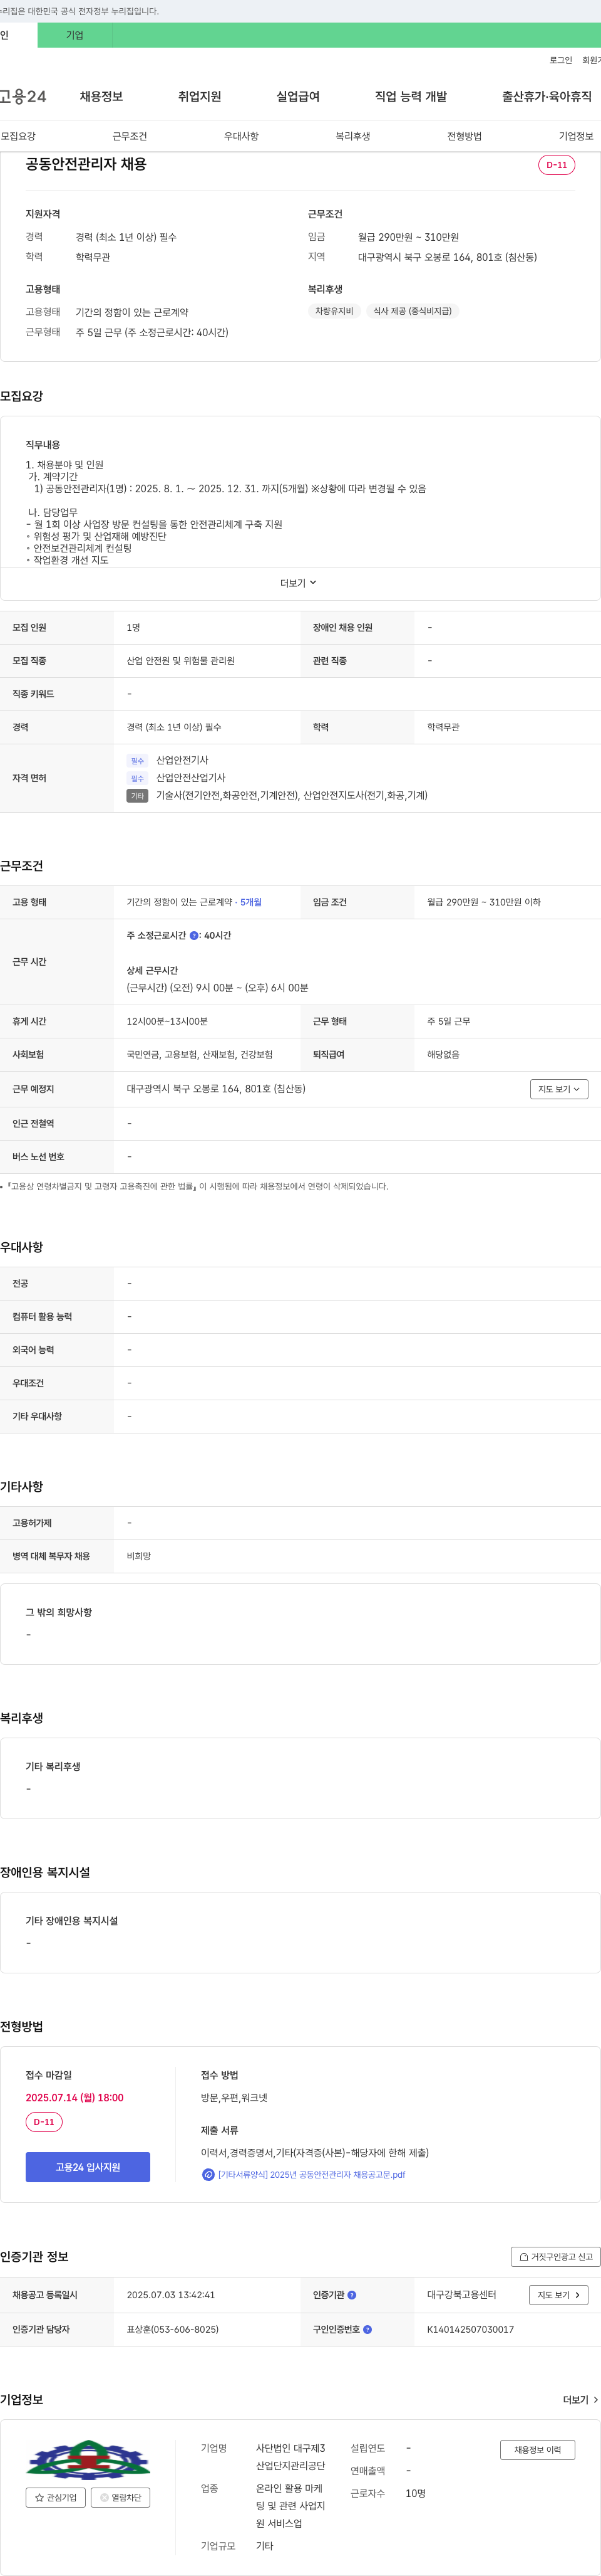
Task: Jump to 기업정보 section tab
Action: (576, 136)
